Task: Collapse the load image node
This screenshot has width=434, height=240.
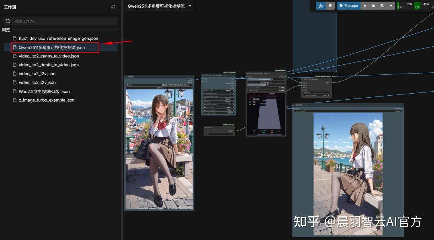Action: 126,76
